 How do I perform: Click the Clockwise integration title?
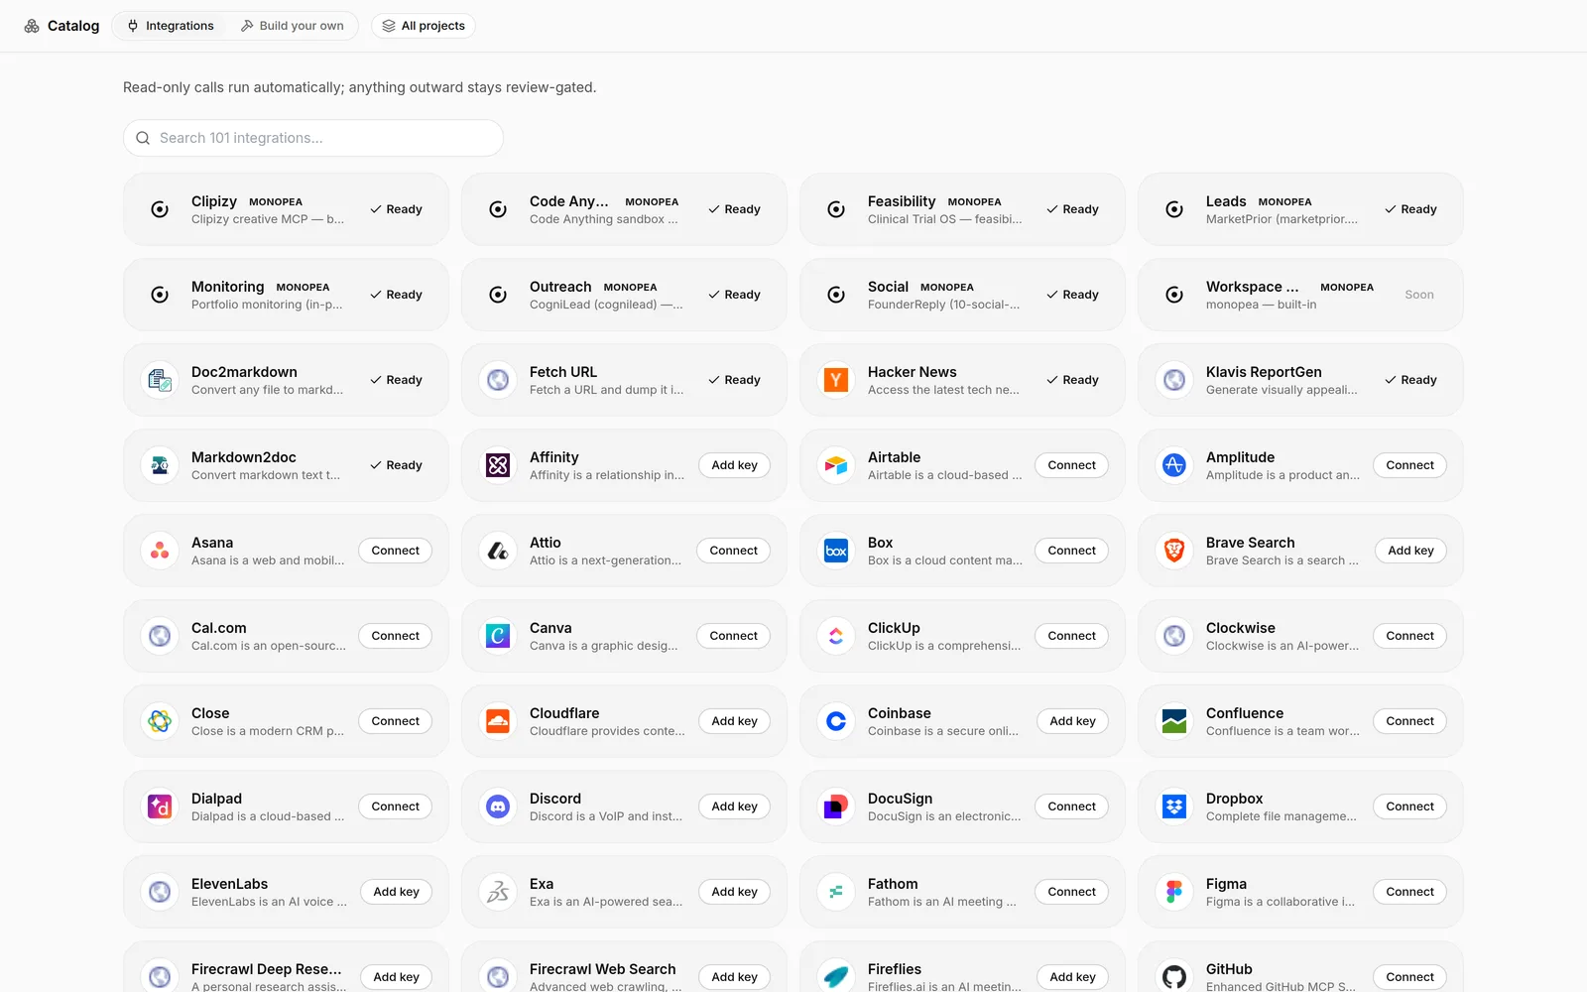coord(1241,628)
